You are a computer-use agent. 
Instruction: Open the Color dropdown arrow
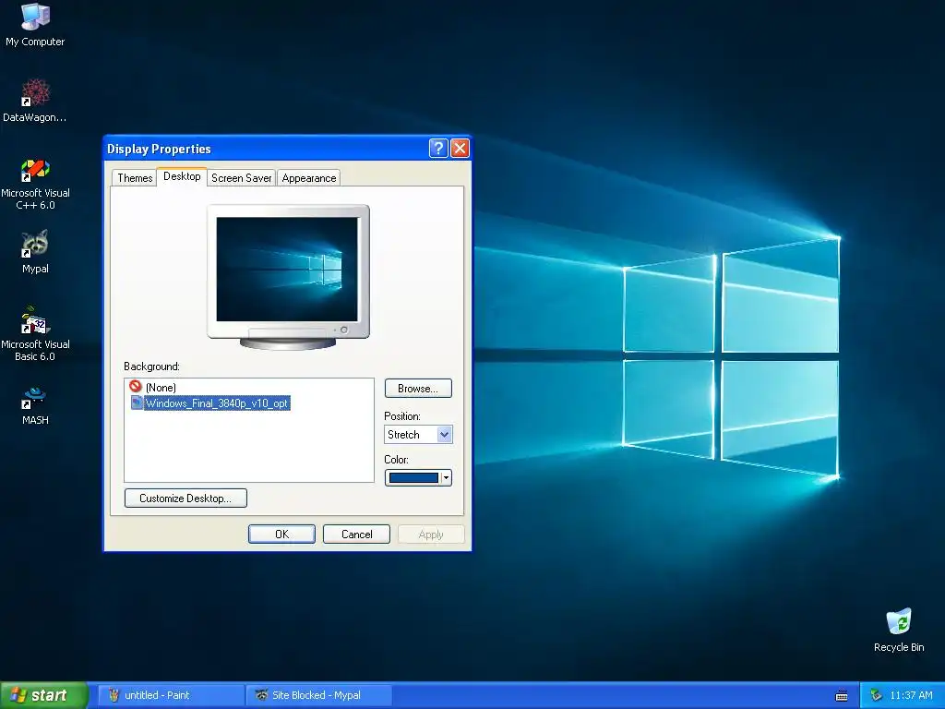coord(446,477)
